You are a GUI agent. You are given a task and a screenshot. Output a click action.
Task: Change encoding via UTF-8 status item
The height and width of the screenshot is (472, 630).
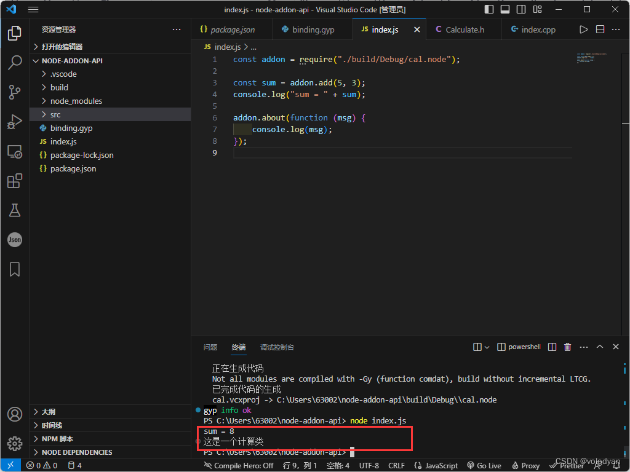(369, 466)
